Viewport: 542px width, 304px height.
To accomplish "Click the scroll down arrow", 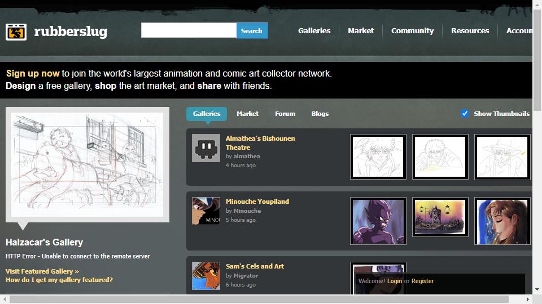I will coord(537,289).
